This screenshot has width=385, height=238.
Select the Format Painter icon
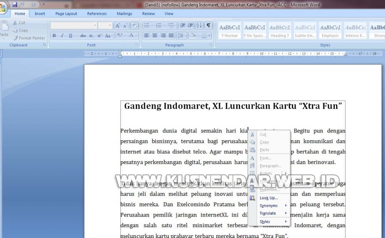(29, 38)
